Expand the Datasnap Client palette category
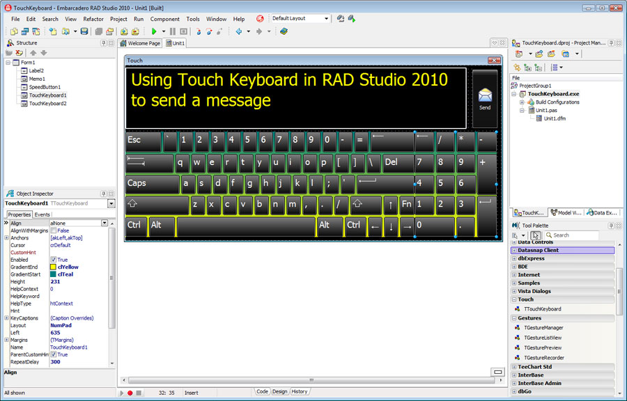 tap(514, 251)
